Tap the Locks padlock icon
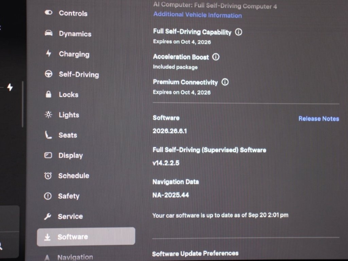348x261 pixels. click(48, 94)
